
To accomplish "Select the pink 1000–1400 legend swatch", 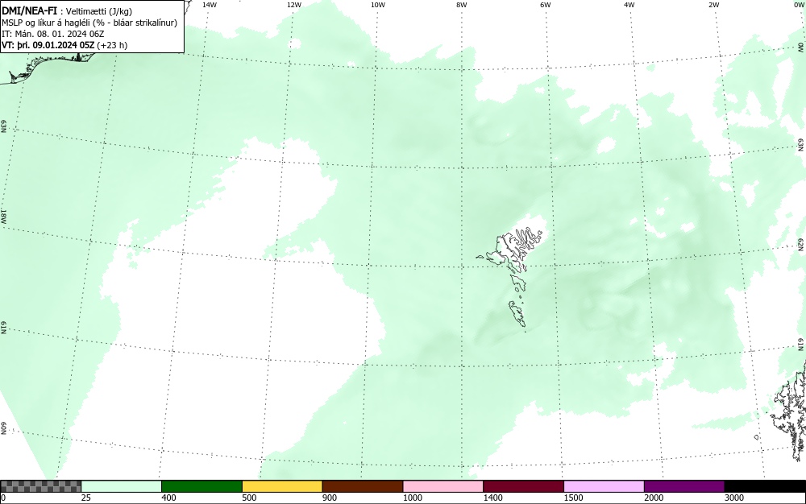I will coord(443,486).
